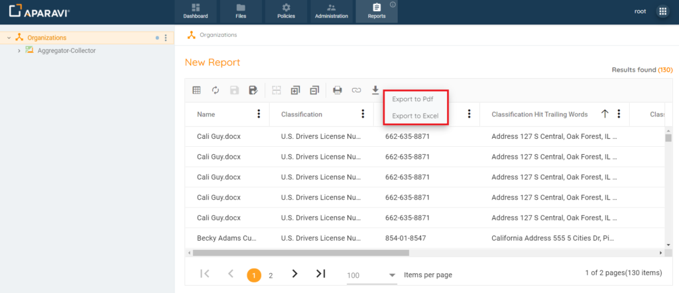
Task: Click the dashed select-all icon
Action: click(276, 91)
